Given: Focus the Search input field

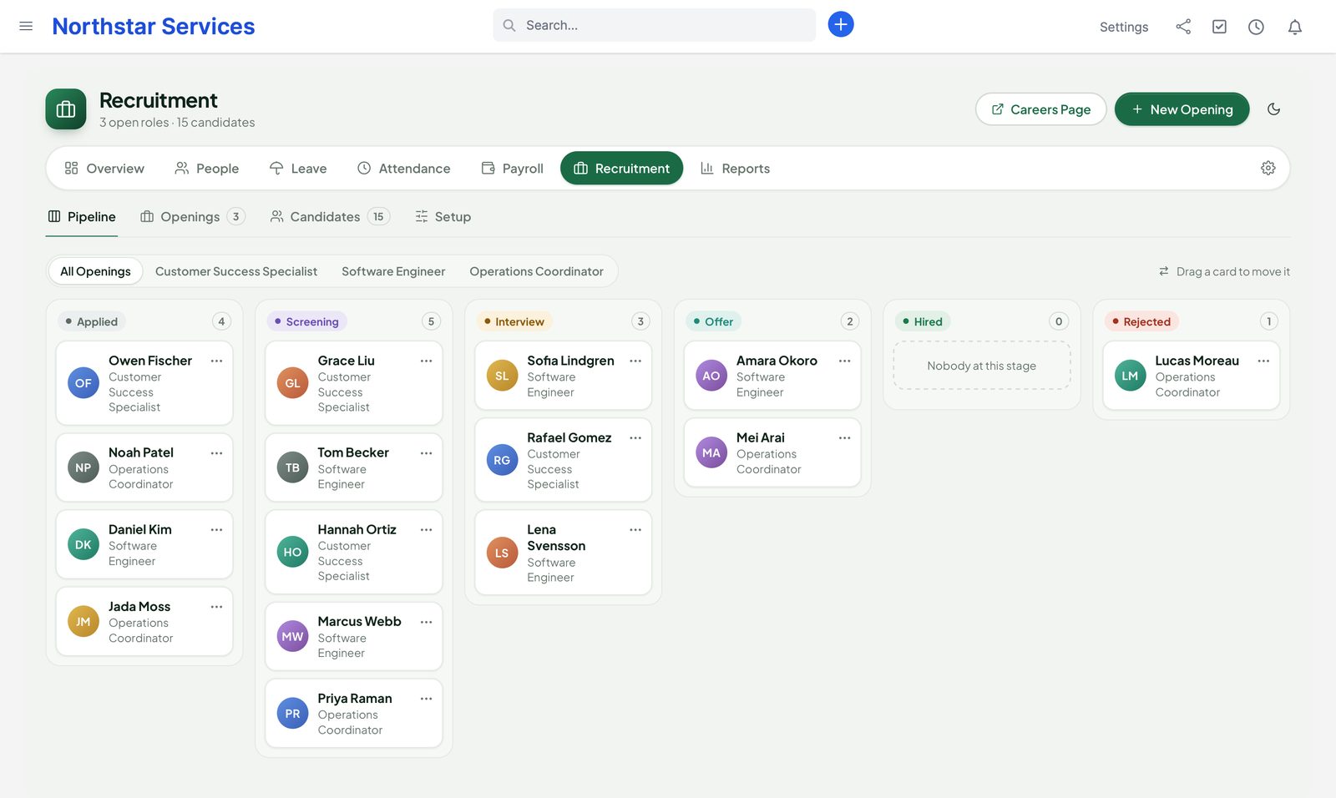Looking at the screenshot, I should point(654,25).
